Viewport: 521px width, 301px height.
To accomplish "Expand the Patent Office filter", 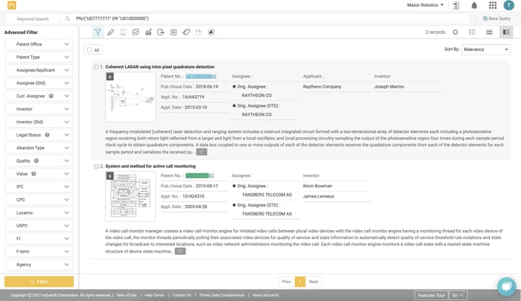I will [39, 44].
